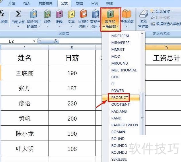
Task: Click the fx button beside formula bar
Action: pos(56,41)
